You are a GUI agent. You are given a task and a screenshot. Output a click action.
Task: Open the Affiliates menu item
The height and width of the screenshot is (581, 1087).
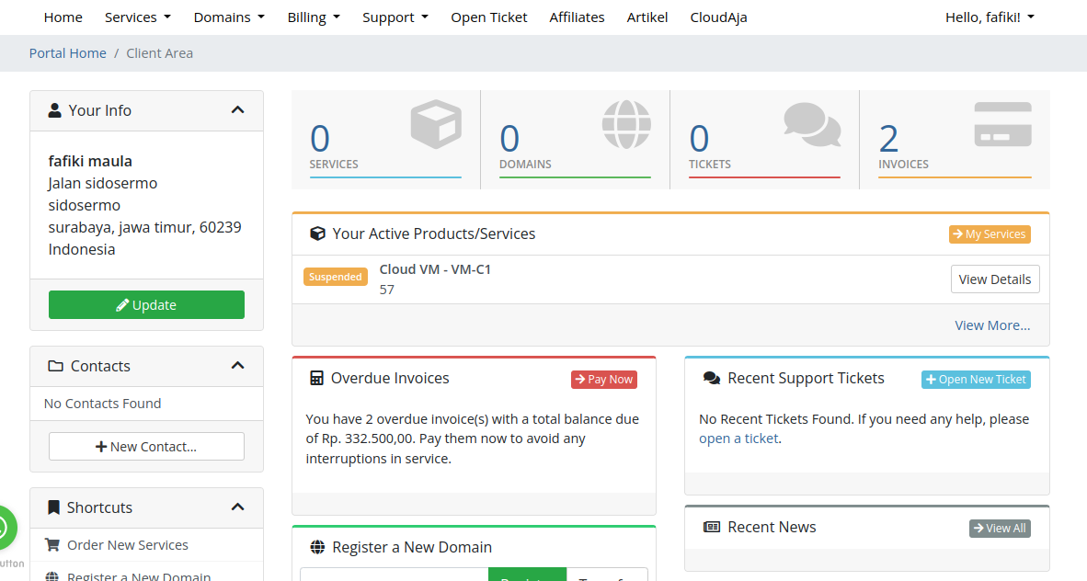[x=577, y=17]
